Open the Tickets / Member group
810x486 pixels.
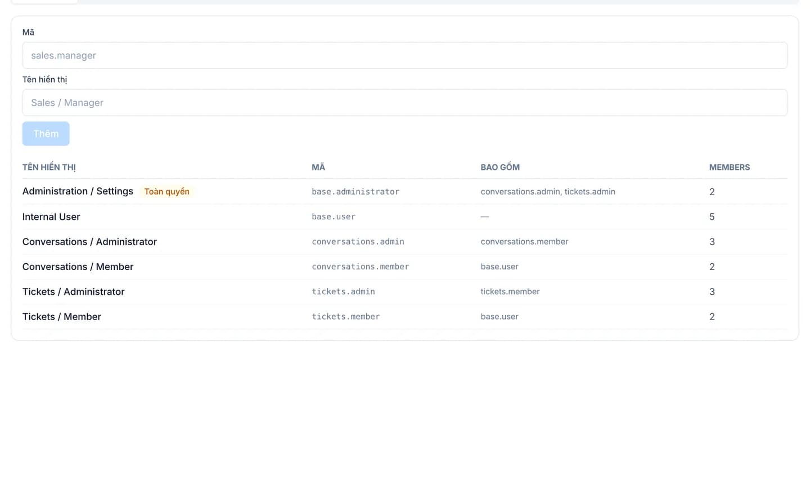[62, 317]
